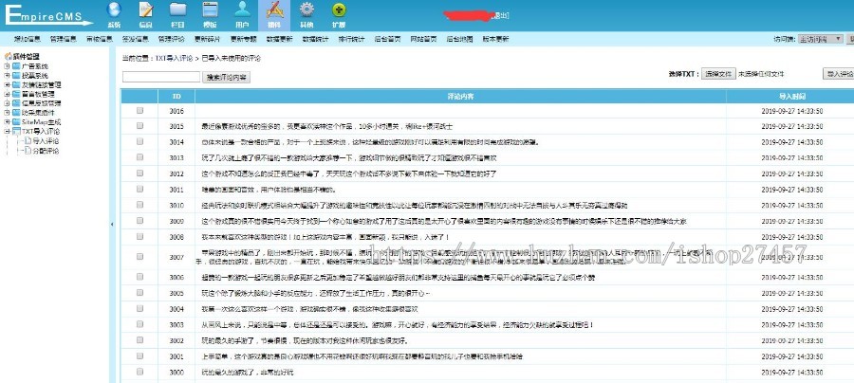Screen dimensions: 854x383
Task: Open 增加信息 in the submenu bar
Action: pos(28,39)
